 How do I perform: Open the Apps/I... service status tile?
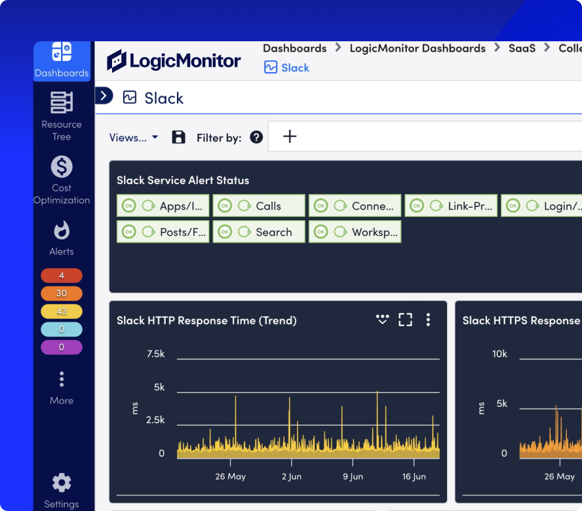[163, 206]
